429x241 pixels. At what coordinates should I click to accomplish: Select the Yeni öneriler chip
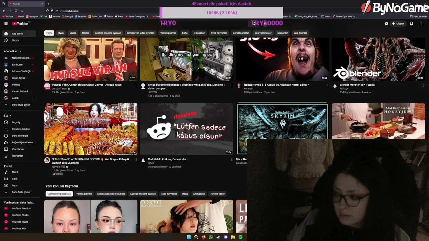point(300,33)
